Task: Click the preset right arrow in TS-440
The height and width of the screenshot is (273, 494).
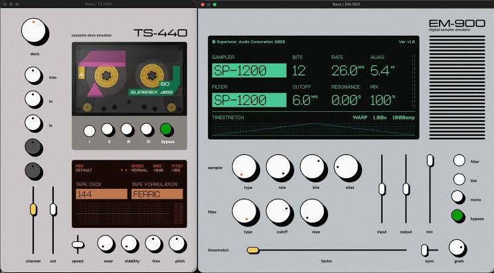Action: coord(126,170)
